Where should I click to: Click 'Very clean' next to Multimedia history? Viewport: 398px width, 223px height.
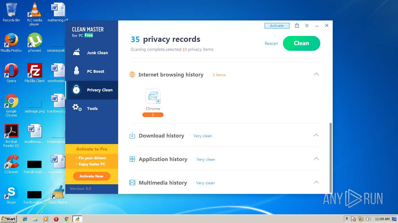click(206, 183)
